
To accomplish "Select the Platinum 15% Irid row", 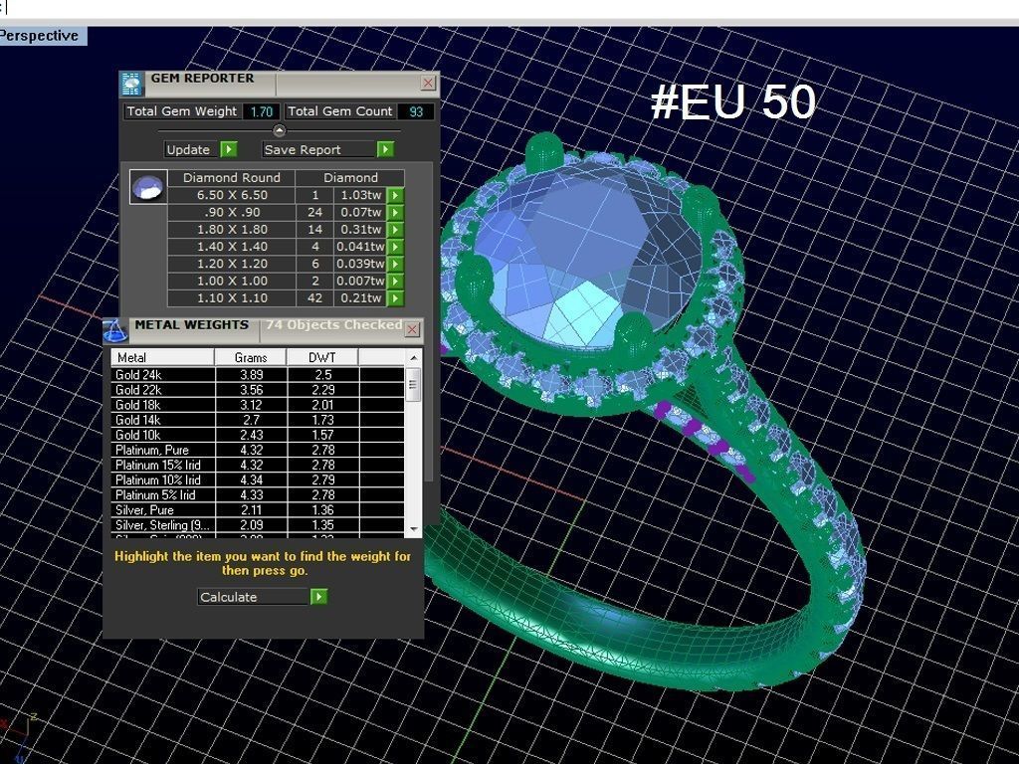I will point(258,465).
